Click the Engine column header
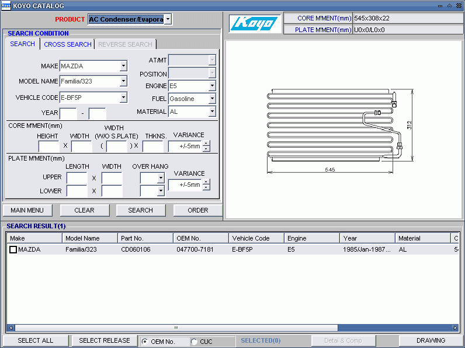Viewport: 465px width, 348px height. [312, 238]
